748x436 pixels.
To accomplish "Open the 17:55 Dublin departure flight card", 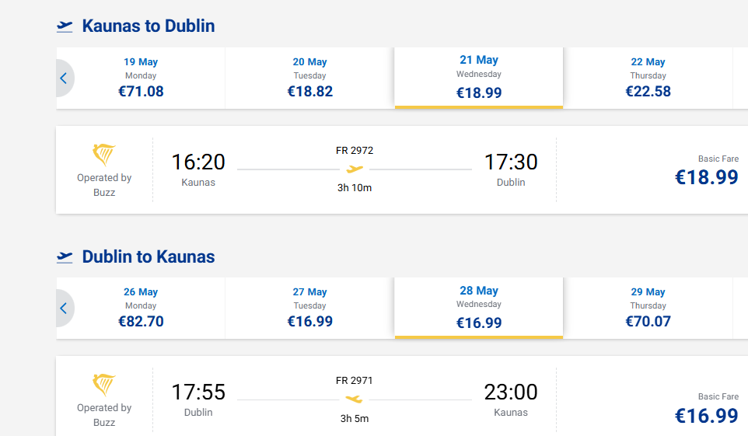I will 402,396.
